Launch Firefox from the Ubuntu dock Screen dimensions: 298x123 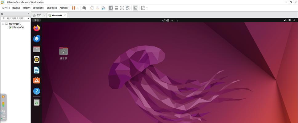click(x=37, y=28)
